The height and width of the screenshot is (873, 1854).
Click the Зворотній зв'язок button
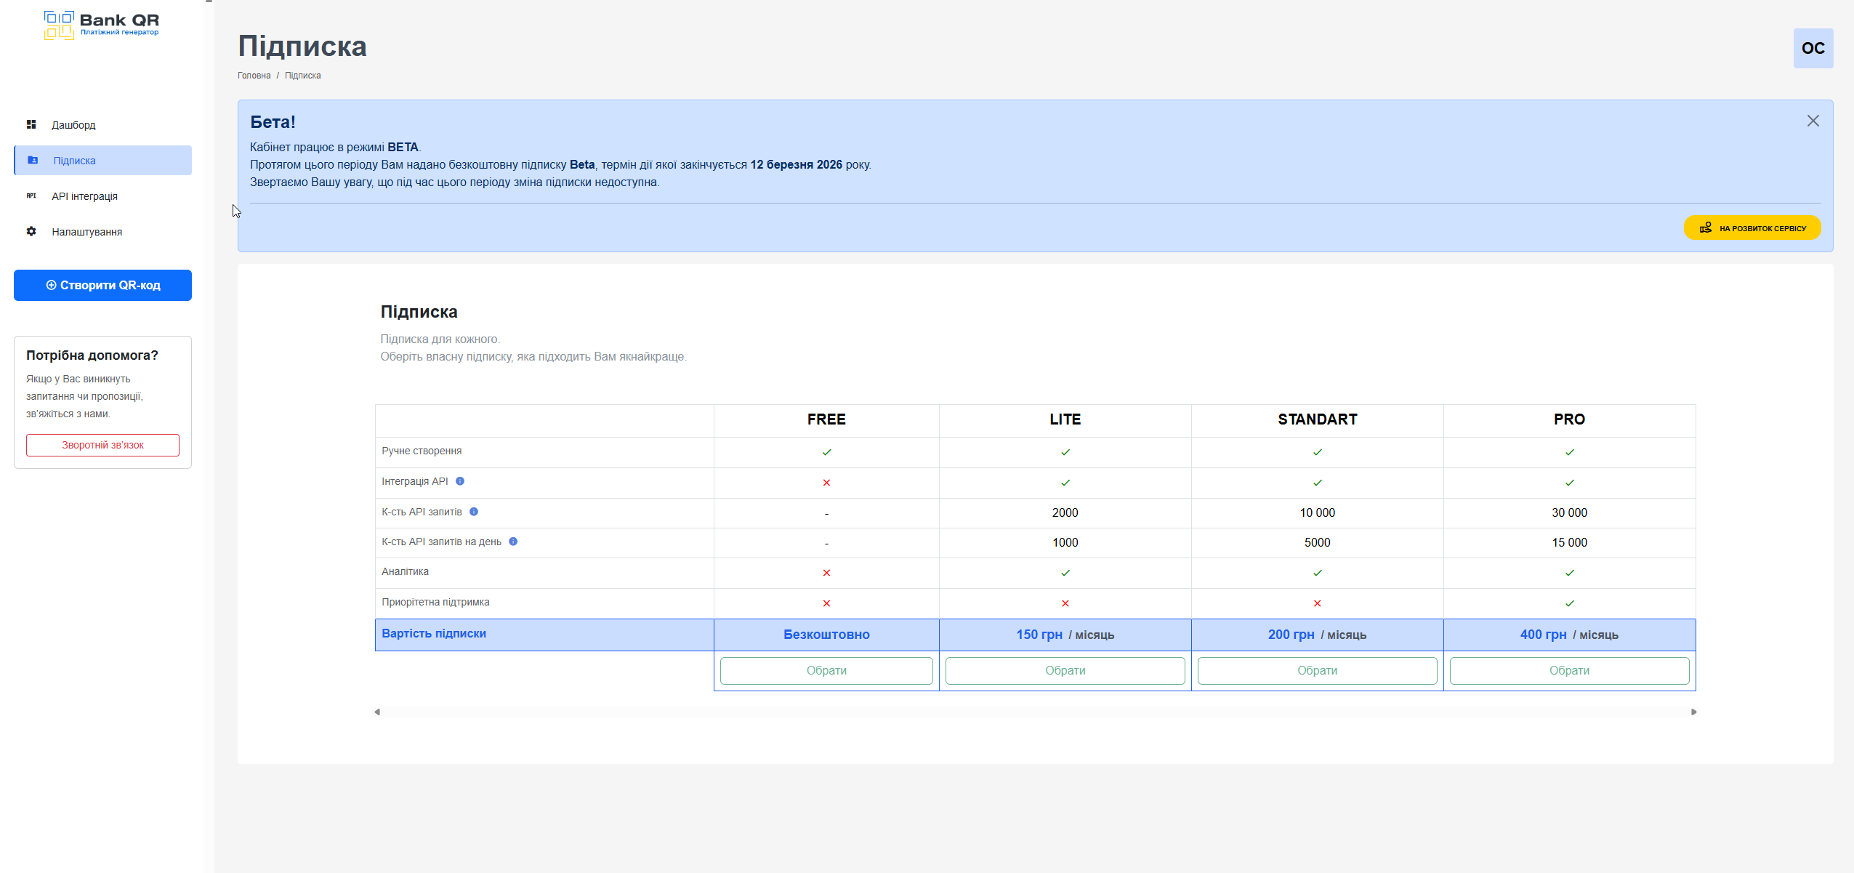tap(102, 445)
